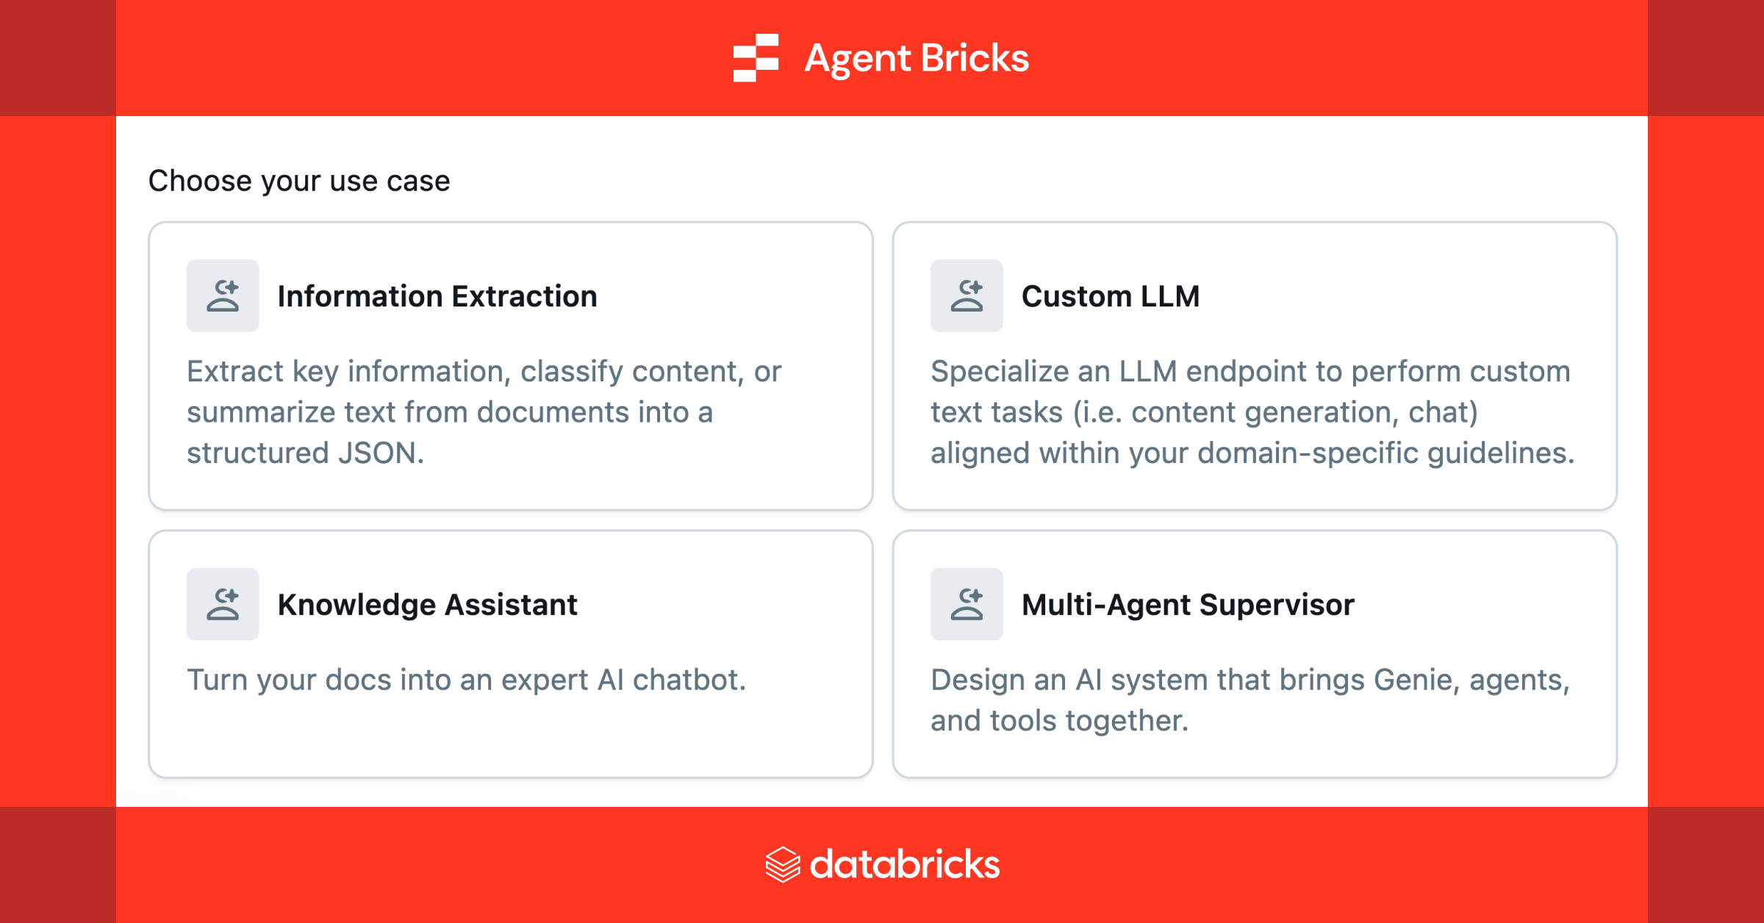Click the Multi-Agent Supervisor description text
The width and height of the screenshot is (1764, 923).
click(1249, 700)
